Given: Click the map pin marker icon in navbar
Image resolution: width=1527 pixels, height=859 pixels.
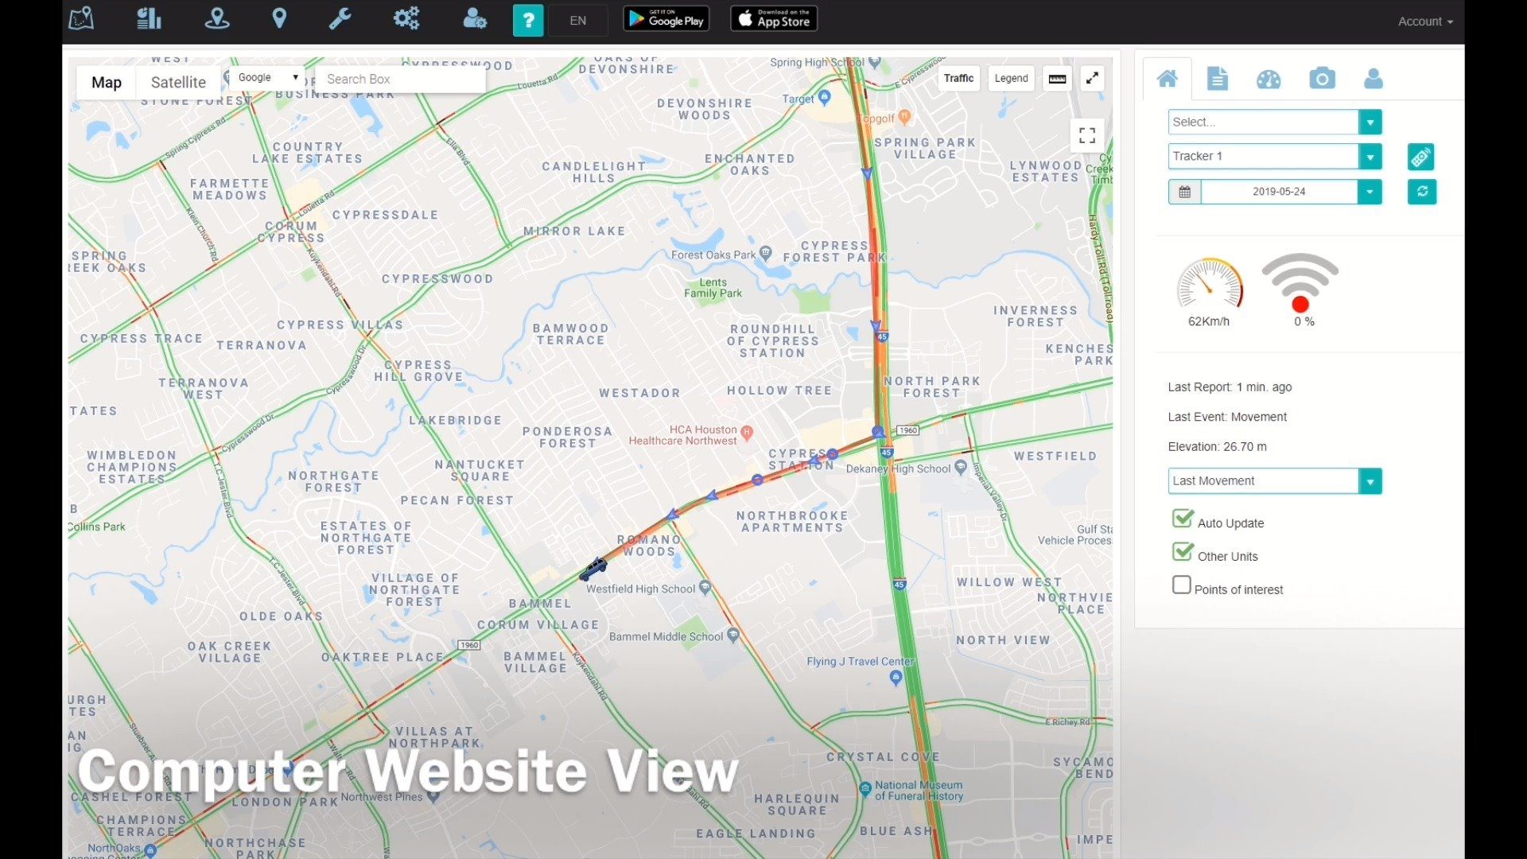Looking at the screenshot, I should tap(279, 19).
